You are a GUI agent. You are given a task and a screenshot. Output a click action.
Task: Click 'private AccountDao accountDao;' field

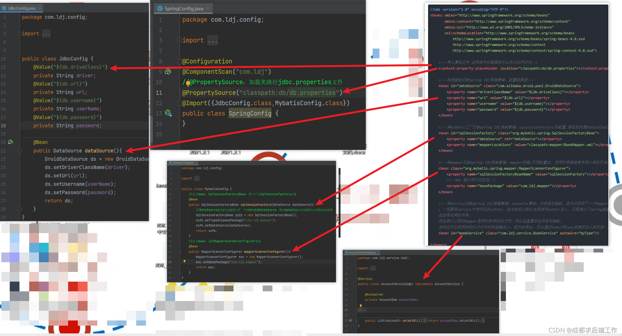[x=392, y=300]
